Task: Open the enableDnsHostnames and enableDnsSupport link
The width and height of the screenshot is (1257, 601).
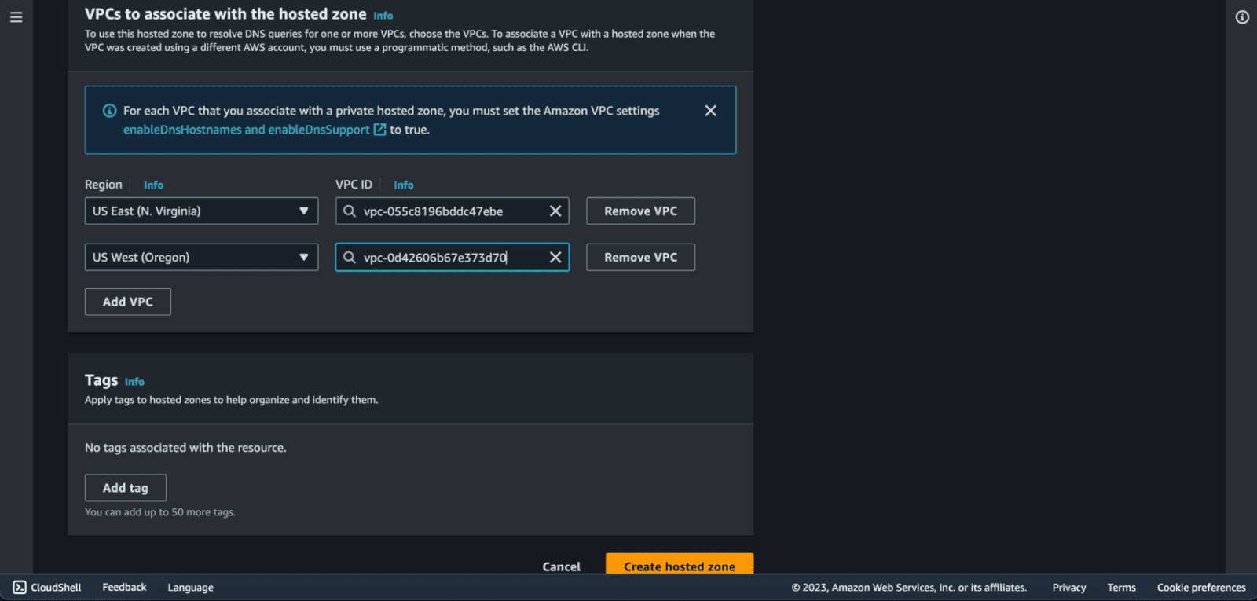Action: [246, 130]
